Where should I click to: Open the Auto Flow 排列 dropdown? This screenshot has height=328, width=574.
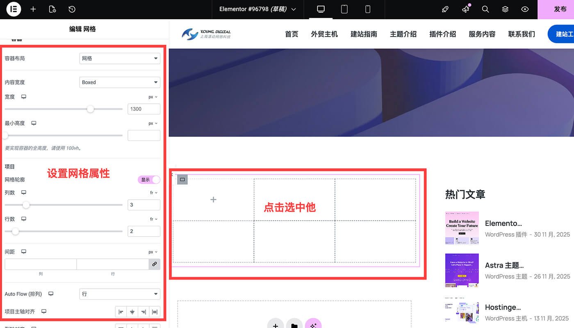point(119,294)
